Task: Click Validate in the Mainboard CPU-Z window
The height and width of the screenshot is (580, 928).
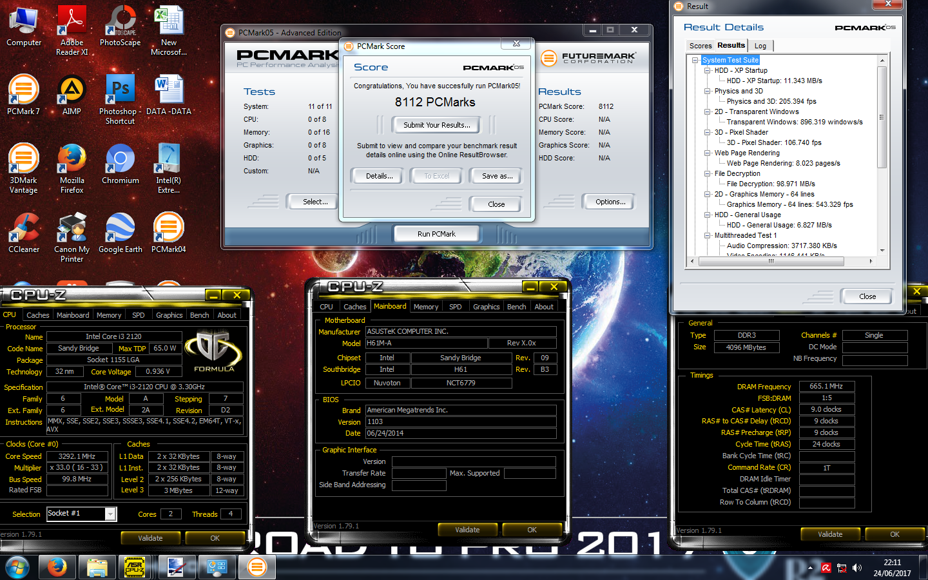Action: point(467,530)
